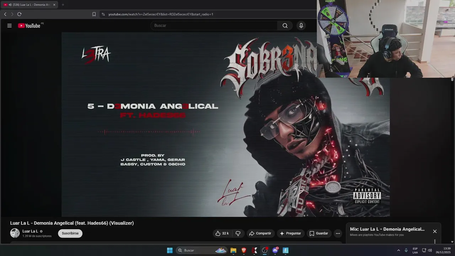This screenshot has width=455, height=256.
Task: Open File Explorer from taskbar
Action: point(233,250)
